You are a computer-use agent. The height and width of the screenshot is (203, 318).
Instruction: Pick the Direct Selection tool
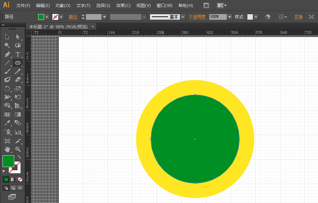click(x=18, y=37)
